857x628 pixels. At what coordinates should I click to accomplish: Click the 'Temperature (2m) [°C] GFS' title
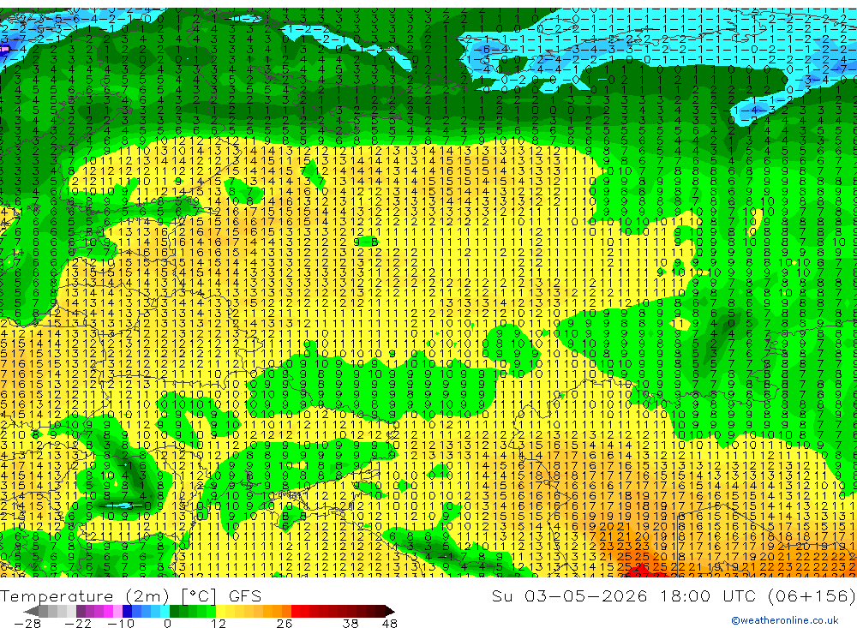[x=130, y=595]
